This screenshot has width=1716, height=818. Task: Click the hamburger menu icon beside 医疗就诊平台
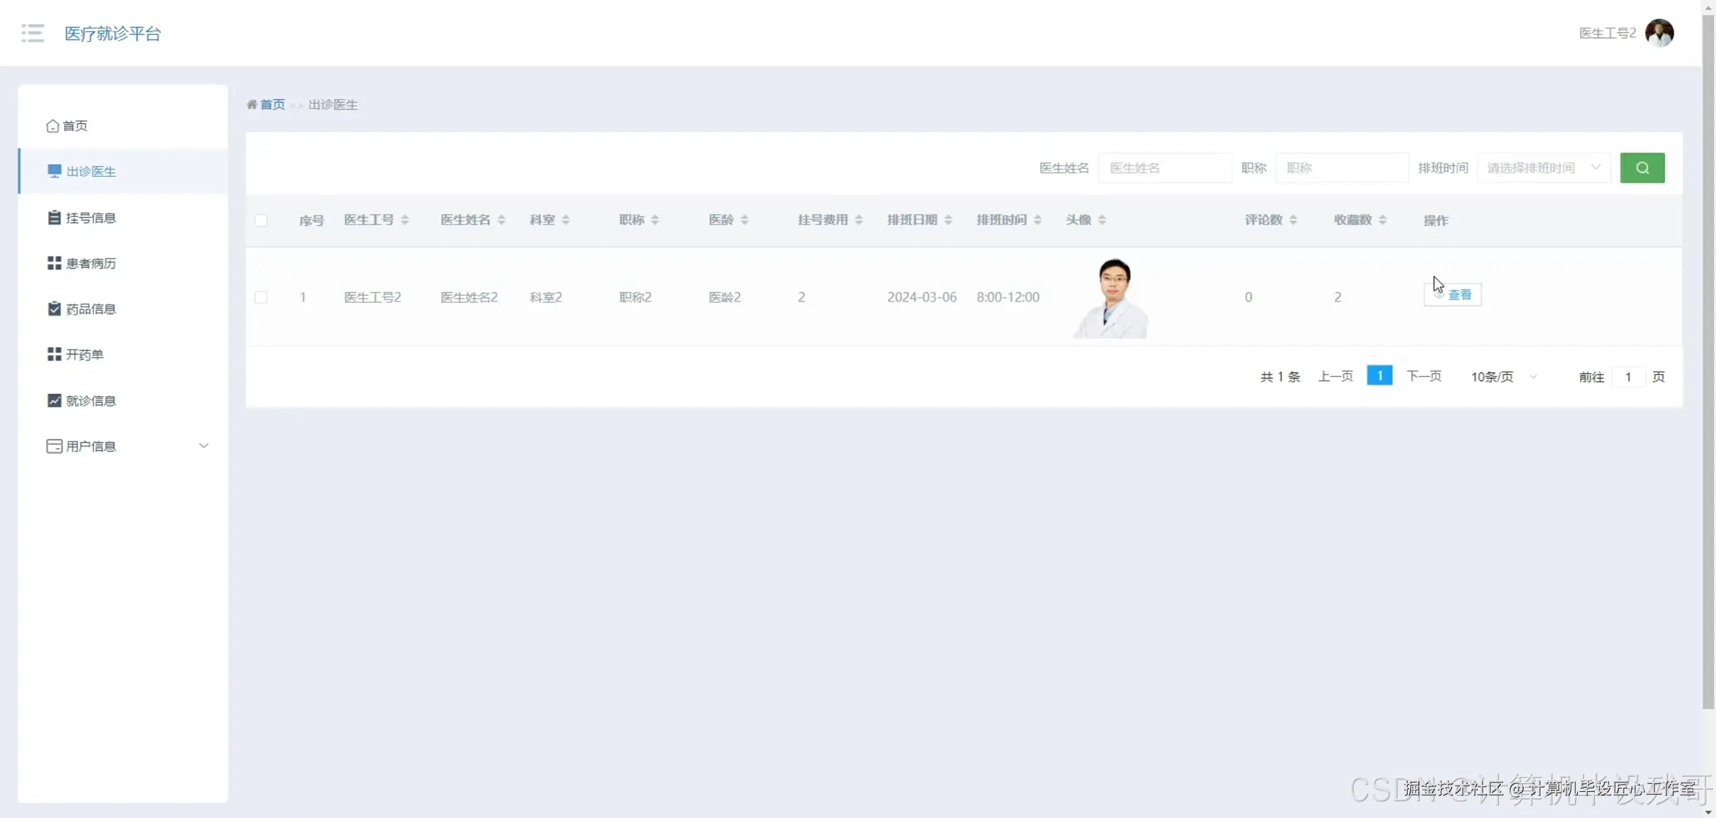32,32
